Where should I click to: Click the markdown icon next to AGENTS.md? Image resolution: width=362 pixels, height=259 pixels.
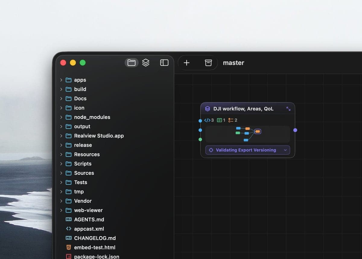(x=68, y=220)
